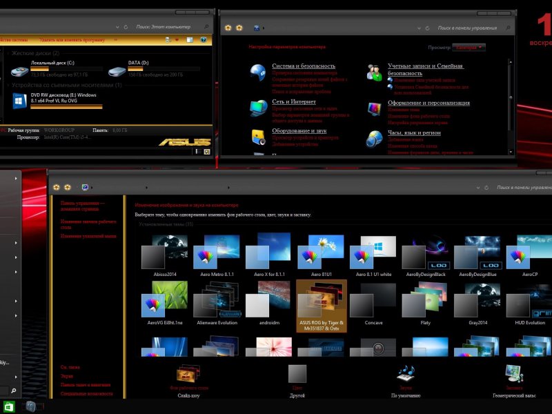Open the view options arrow in Этот компьютер toolbar
This screenshot has height=414, width=552.
click(x=177, y=40)
